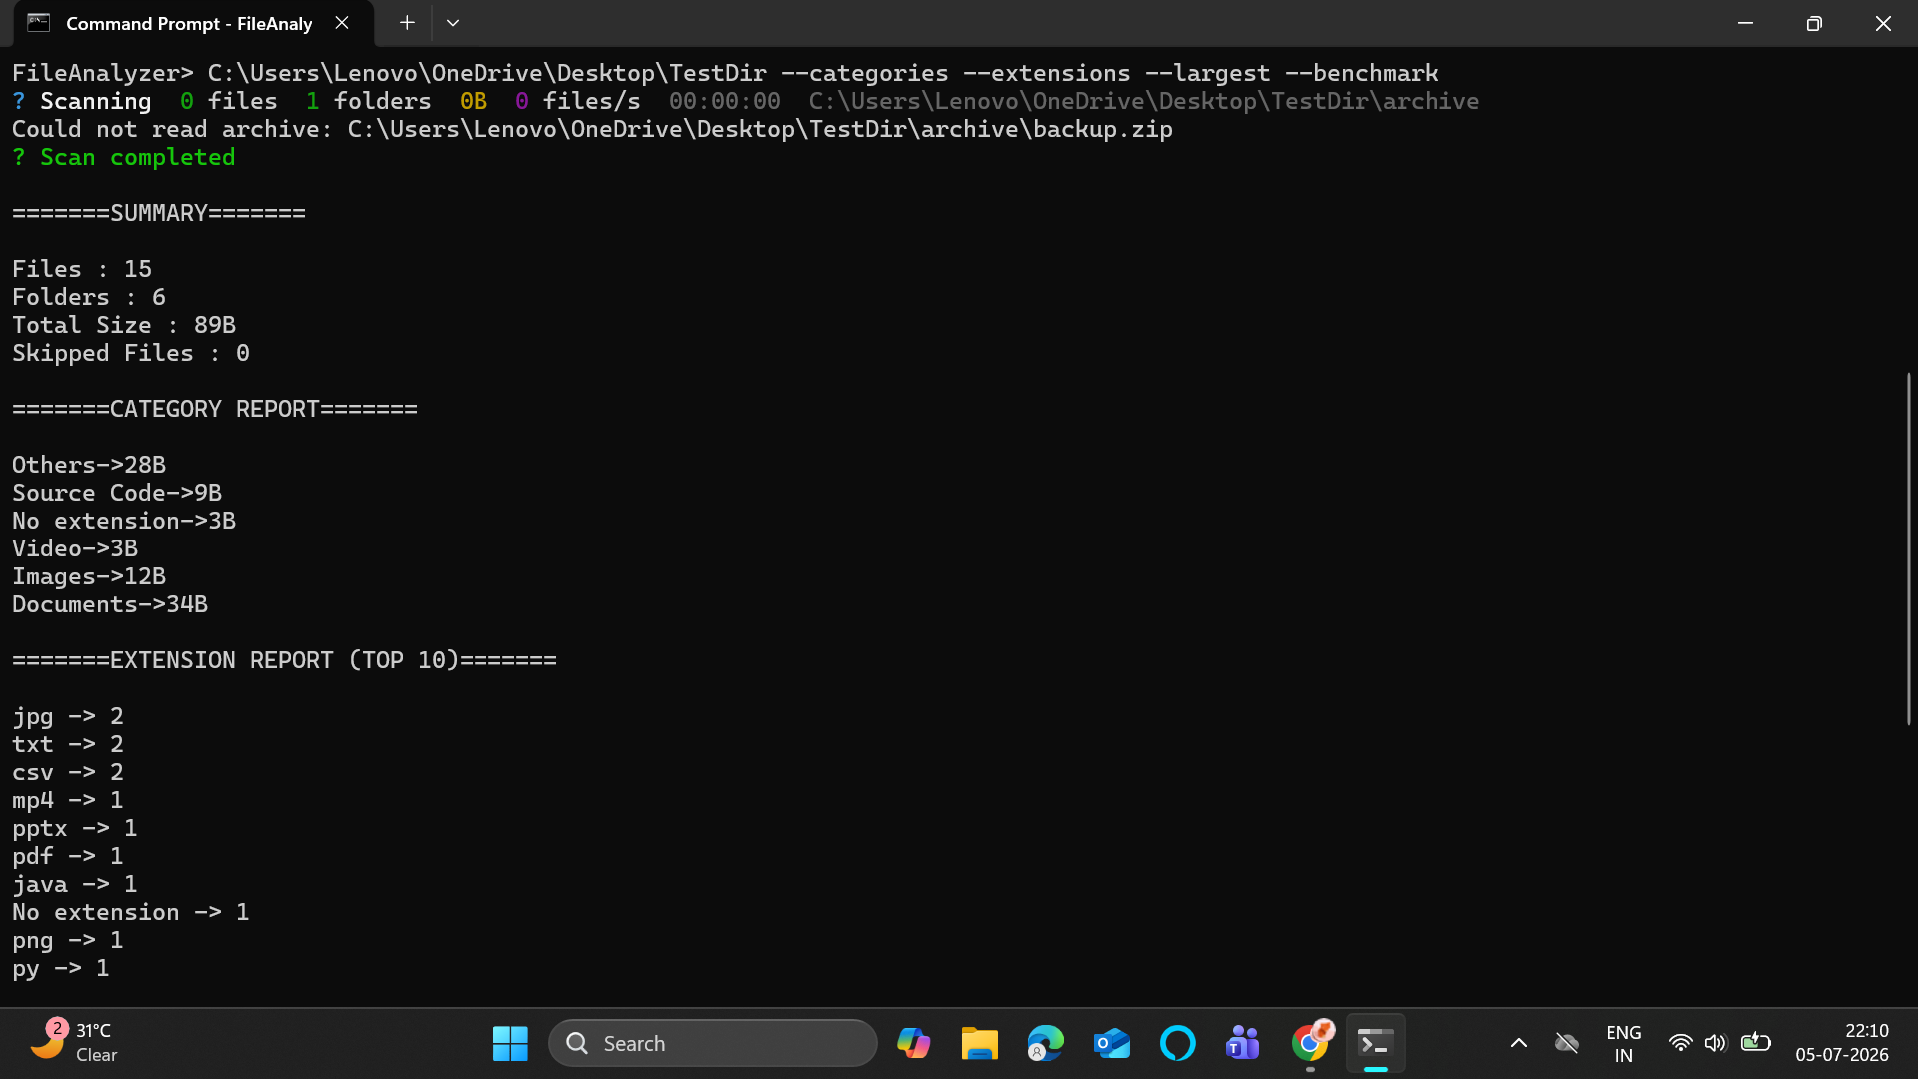Click the 'txt -> 2' extension row

(68, 744)
